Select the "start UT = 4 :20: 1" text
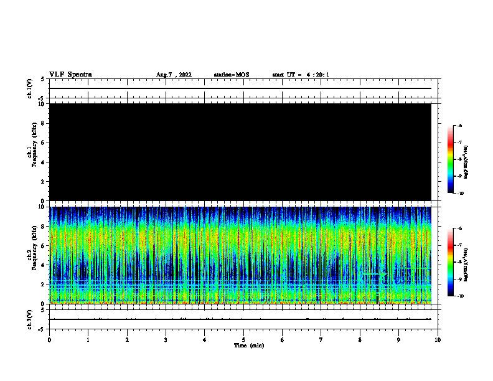This screenshot has width=493, height=381. [301, 75]
